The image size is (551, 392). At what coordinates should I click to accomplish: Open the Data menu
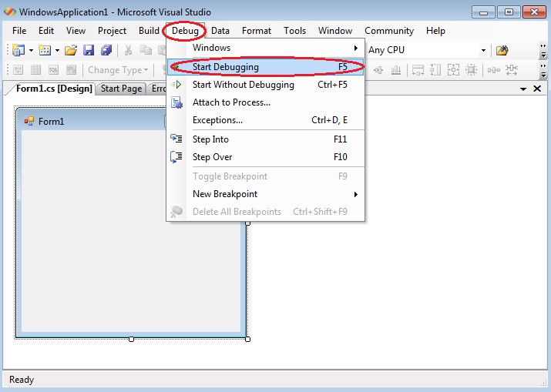[220, 31]
